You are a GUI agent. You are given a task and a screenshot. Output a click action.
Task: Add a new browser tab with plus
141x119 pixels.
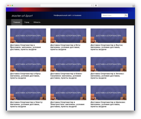(x=134, y=6)
